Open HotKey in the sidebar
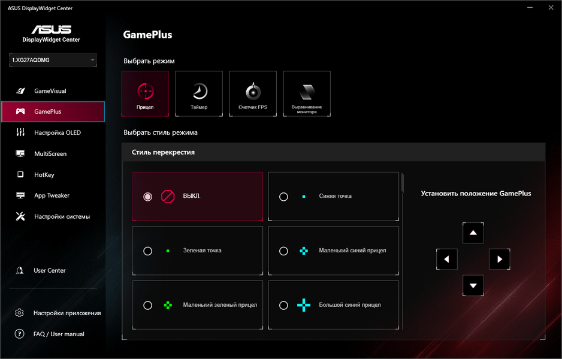Image resolution: width=562 pixels, height=359 pixels. (53, 174)
